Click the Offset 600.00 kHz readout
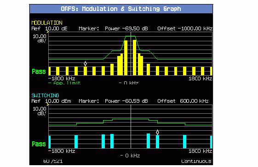Screen dimensions: 258x167 [x=183, y=101]
